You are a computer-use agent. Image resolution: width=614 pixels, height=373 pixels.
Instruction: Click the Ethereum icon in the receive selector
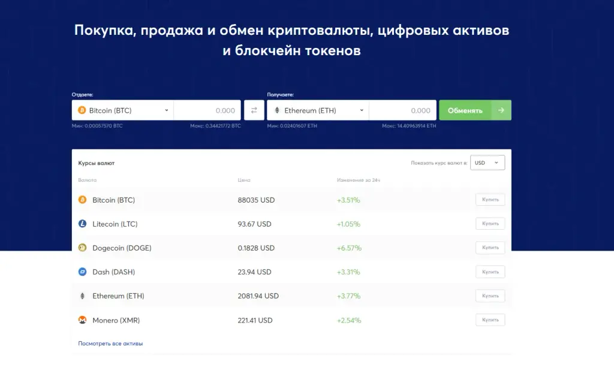pyautogui.click(x=277, y=110)
